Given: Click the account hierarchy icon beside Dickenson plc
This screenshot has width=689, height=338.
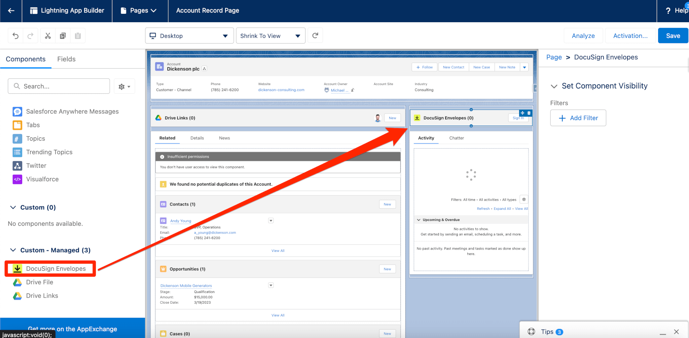Looking at the screenshot, I should [204, 69].
